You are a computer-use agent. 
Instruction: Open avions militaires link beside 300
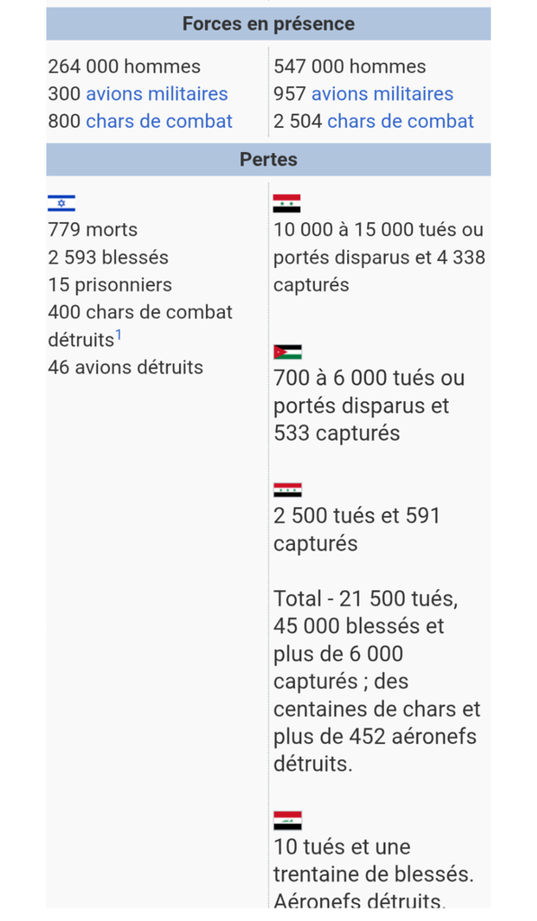pos(157,94)
